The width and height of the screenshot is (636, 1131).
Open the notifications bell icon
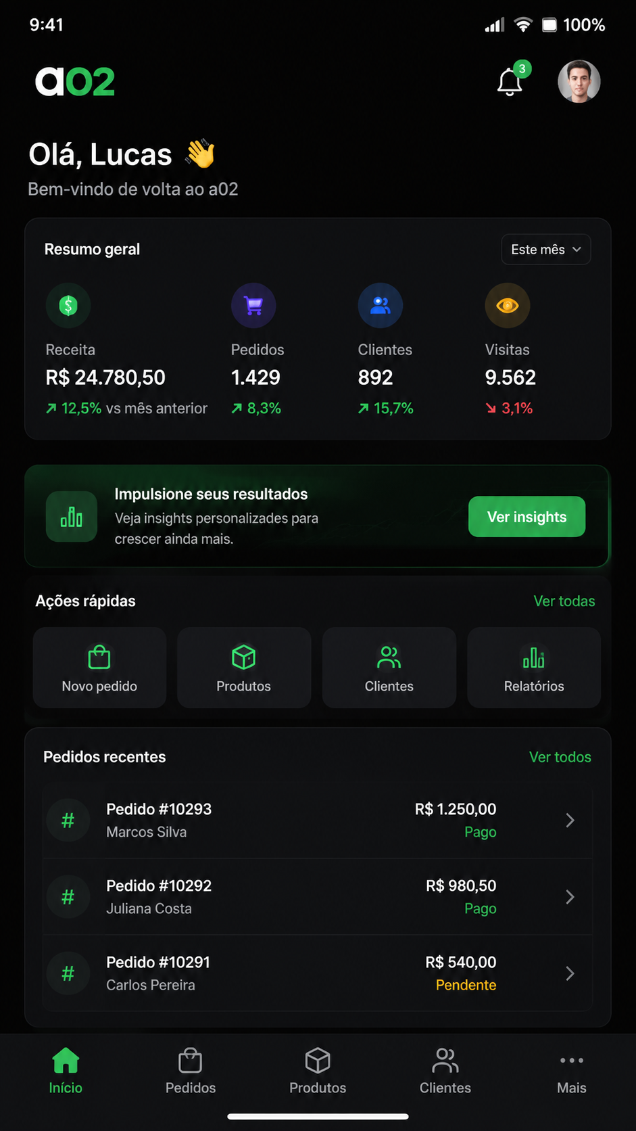tap(510, 82)
